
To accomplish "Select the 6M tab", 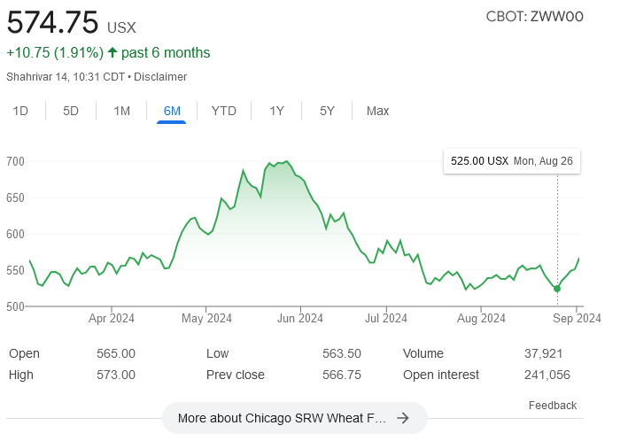I will 172,111.
